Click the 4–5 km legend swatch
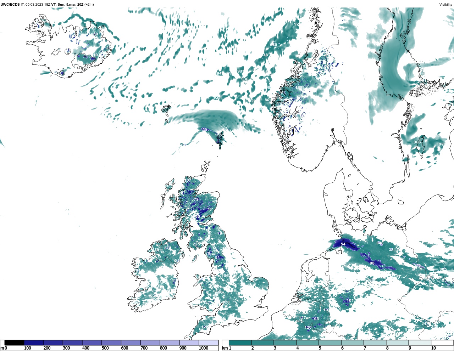This screenshot has height=351, width=454. pos(308,343)
